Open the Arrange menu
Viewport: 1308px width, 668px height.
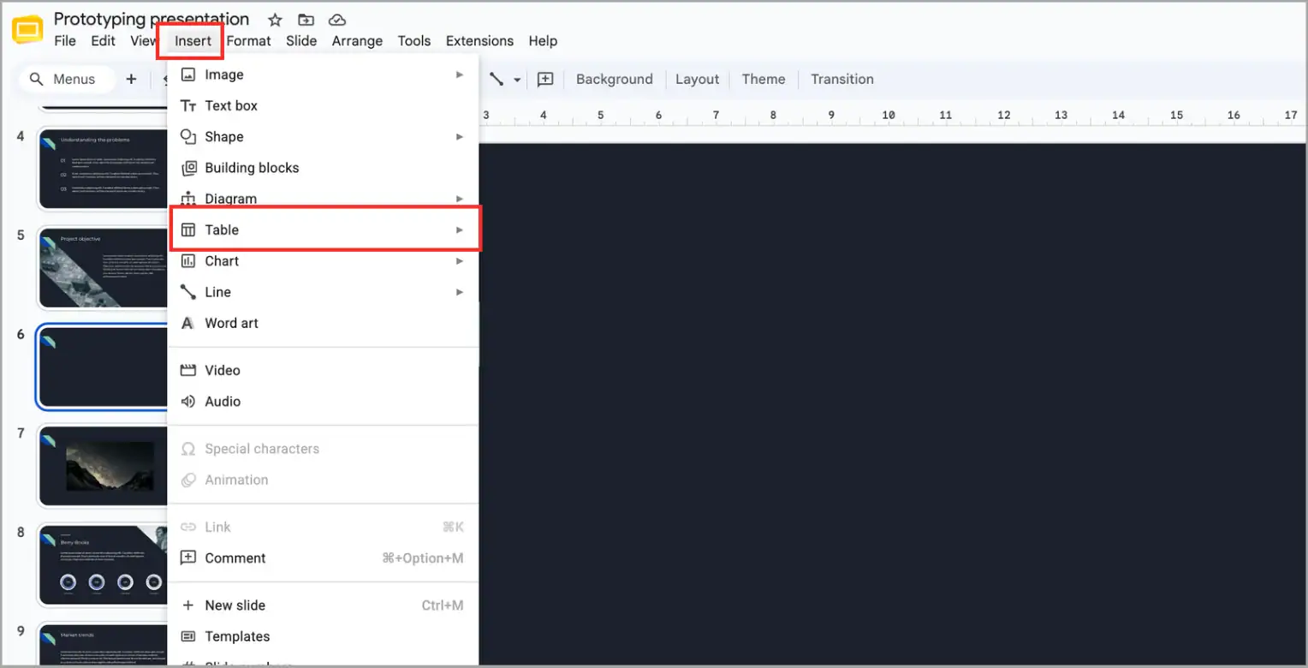(357, 40)
